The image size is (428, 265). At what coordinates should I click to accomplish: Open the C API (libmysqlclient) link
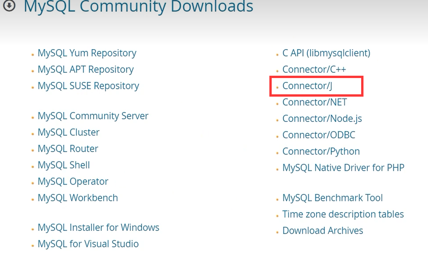point(326,53)
